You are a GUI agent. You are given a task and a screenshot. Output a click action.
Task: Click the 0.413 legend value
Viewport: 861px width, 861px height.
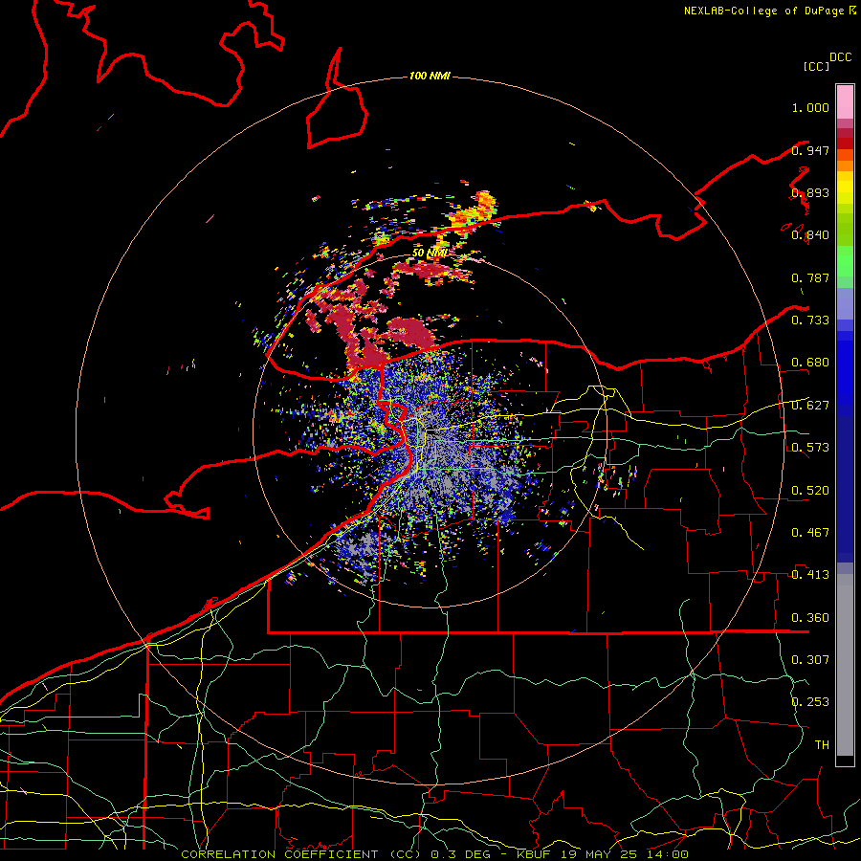coord(810,575)
